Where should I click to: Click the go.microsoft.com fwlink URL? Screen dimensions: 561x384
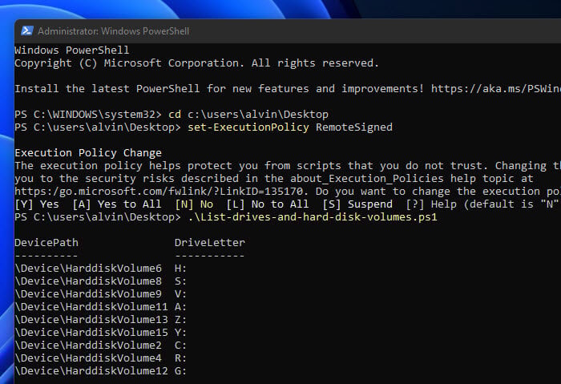[159, 192]
